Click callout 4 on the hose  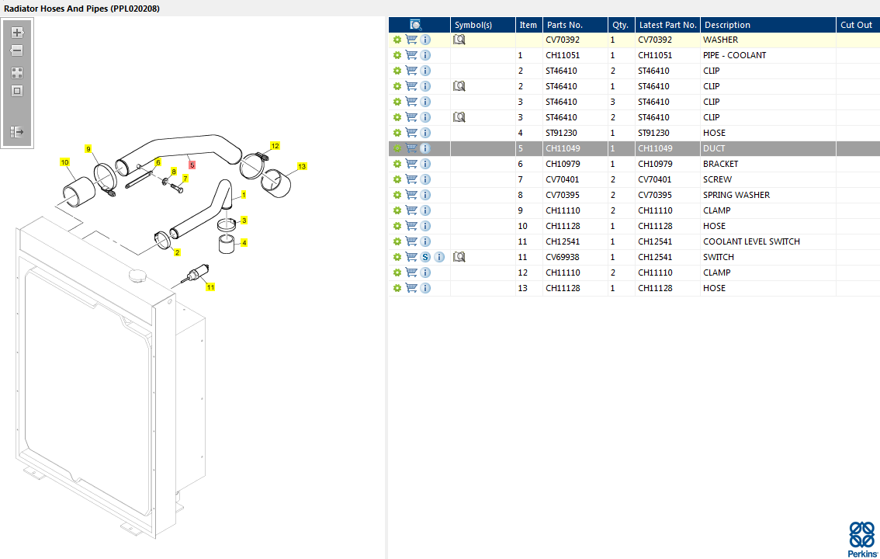click(x=244, y=242)
